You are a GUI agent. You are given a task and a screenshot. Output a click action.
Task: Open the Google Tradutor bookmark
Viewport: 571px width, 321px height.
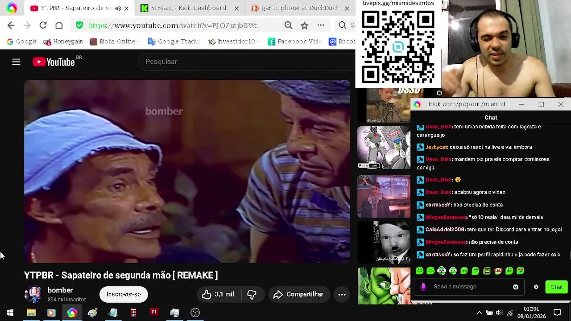click(174, 41)
